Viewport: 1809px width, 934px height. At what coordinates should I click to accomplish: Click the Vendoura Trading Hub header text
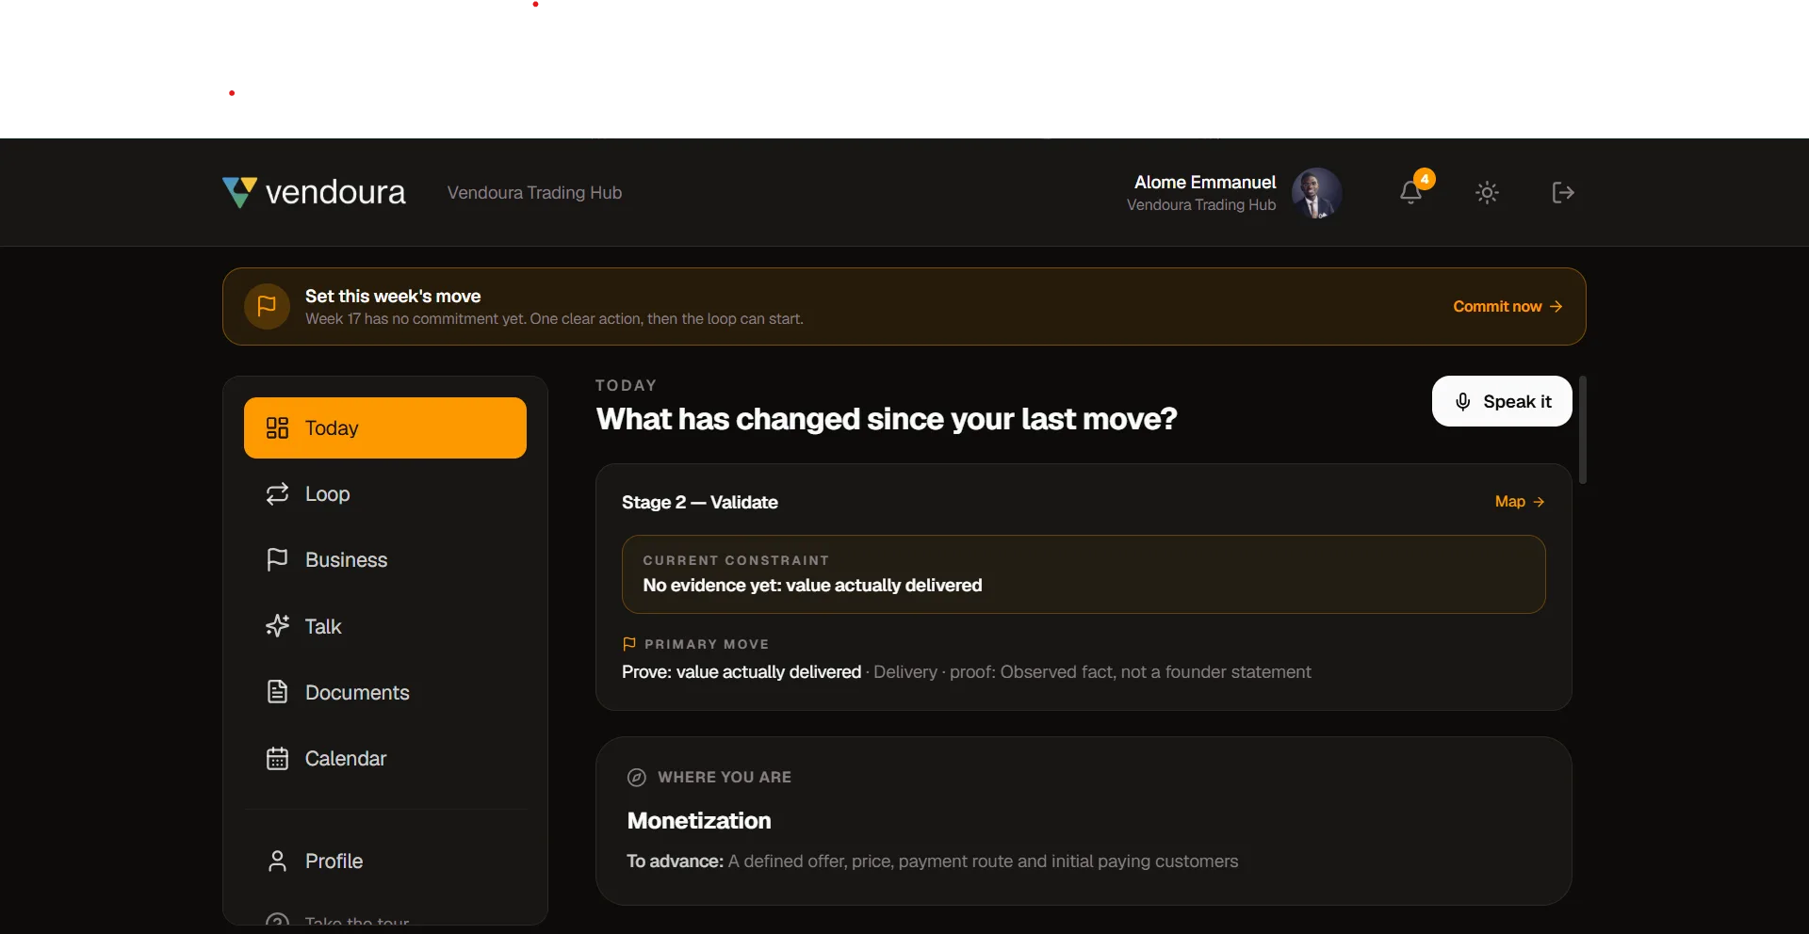(x=534, y=192)
